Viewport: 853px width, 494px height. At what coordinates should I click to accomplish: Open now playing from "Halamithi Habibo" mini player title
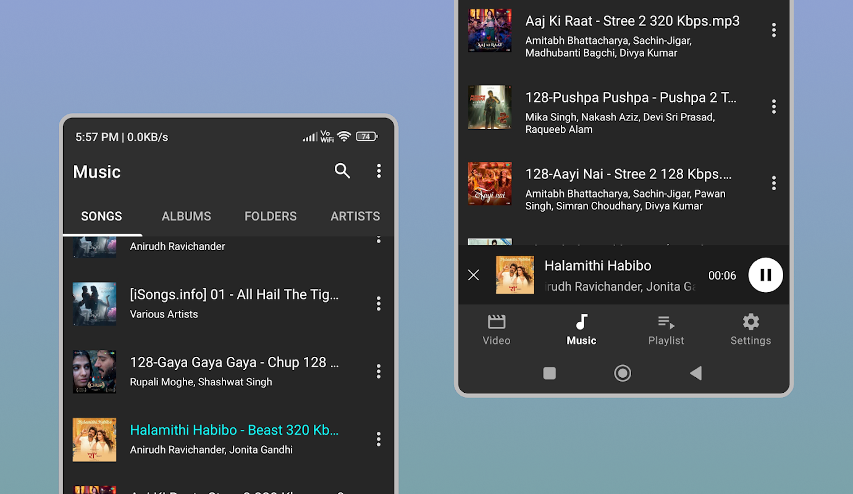pos(598,266)
